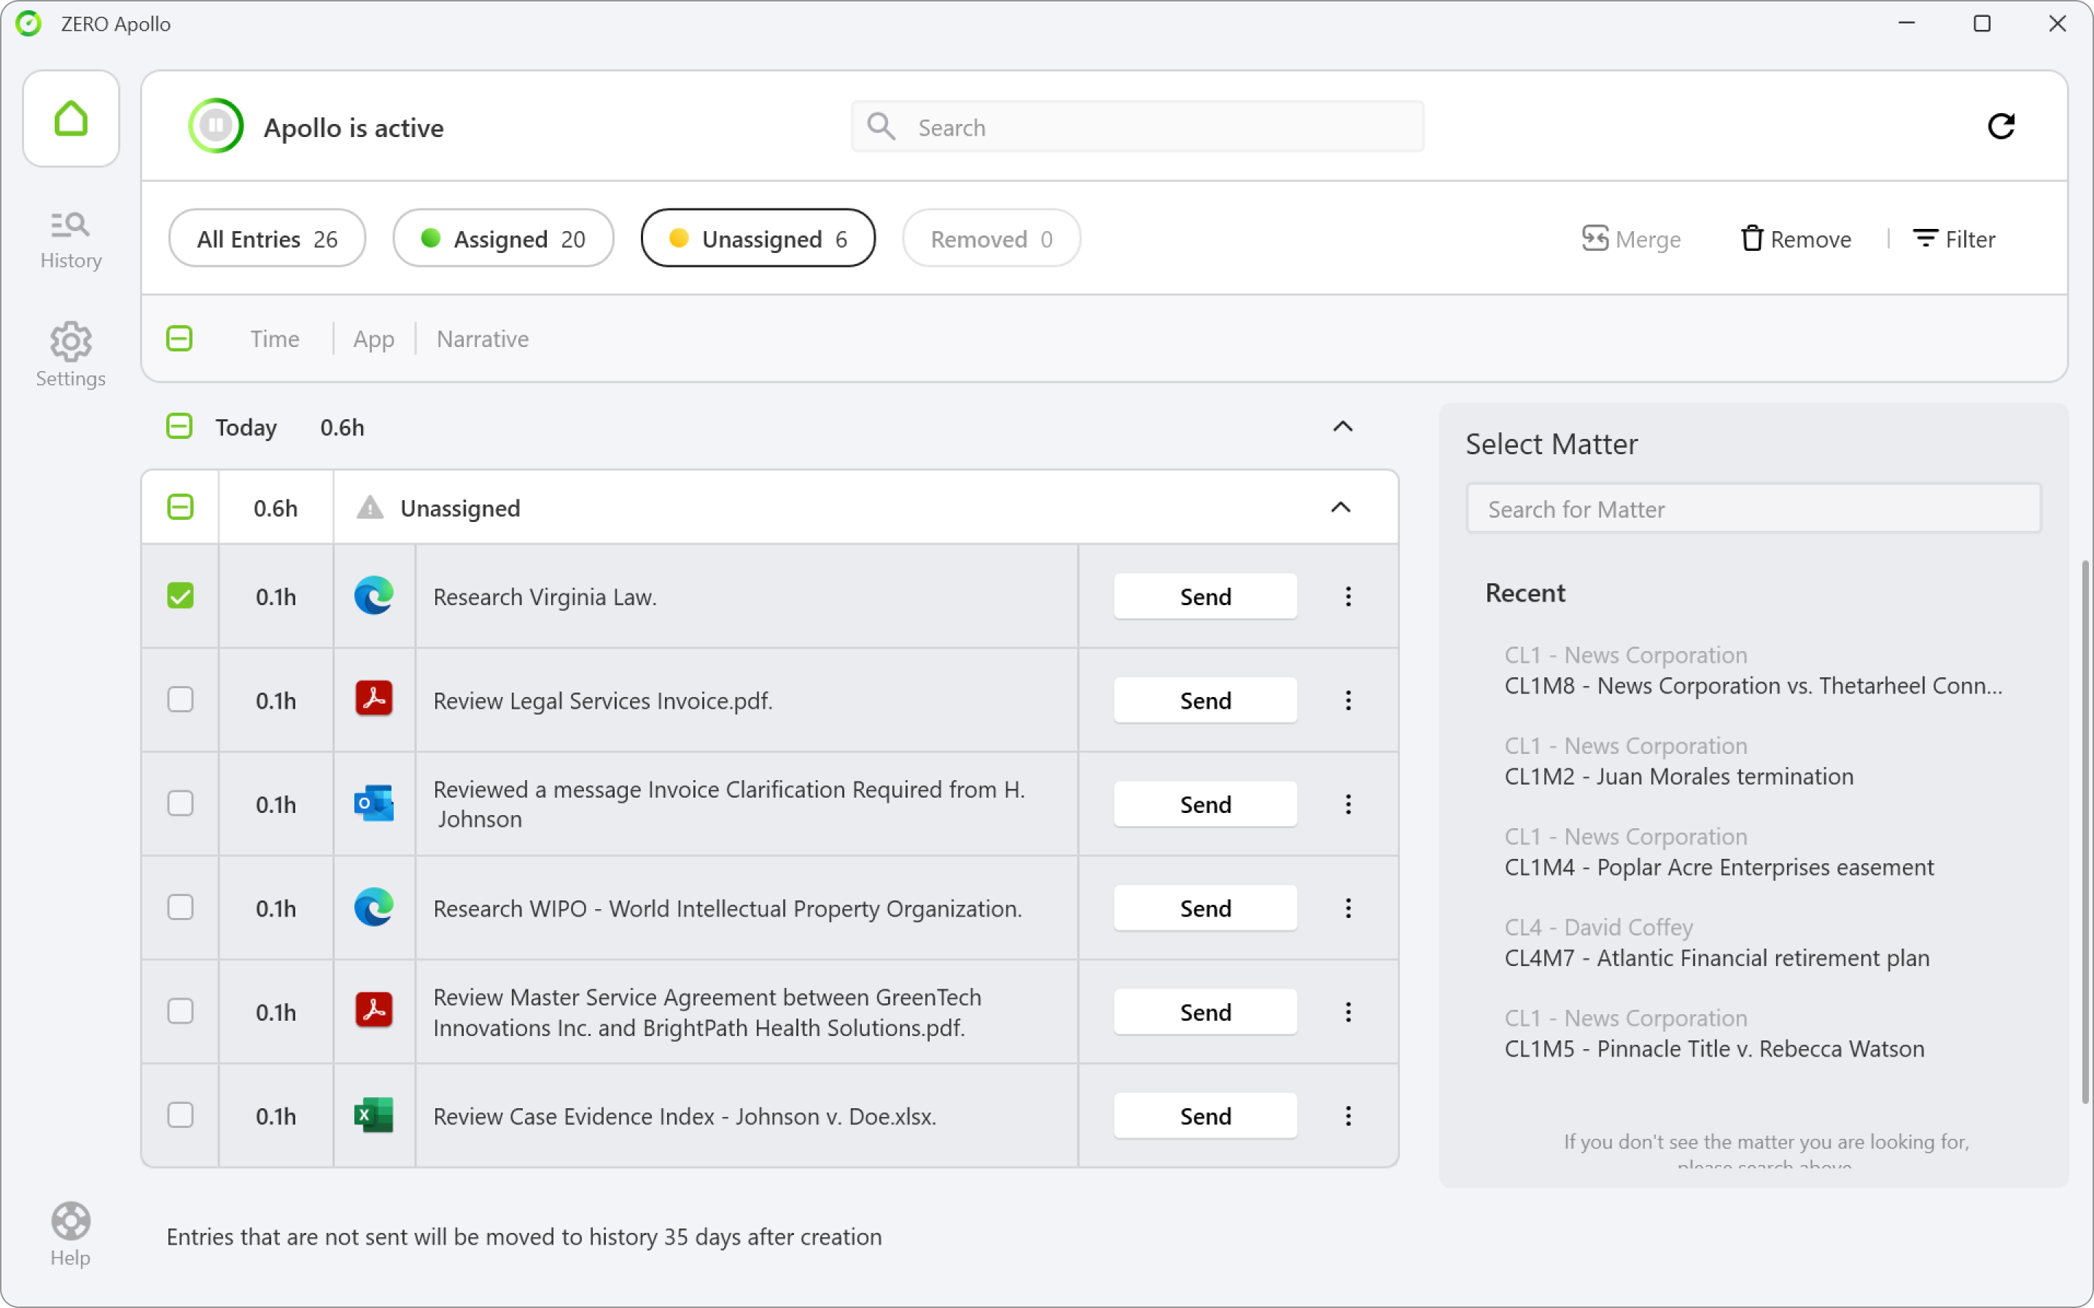Sort by the Narrative column header
This screenshot has width=2094, height=1308.
[x=482, y=338]
